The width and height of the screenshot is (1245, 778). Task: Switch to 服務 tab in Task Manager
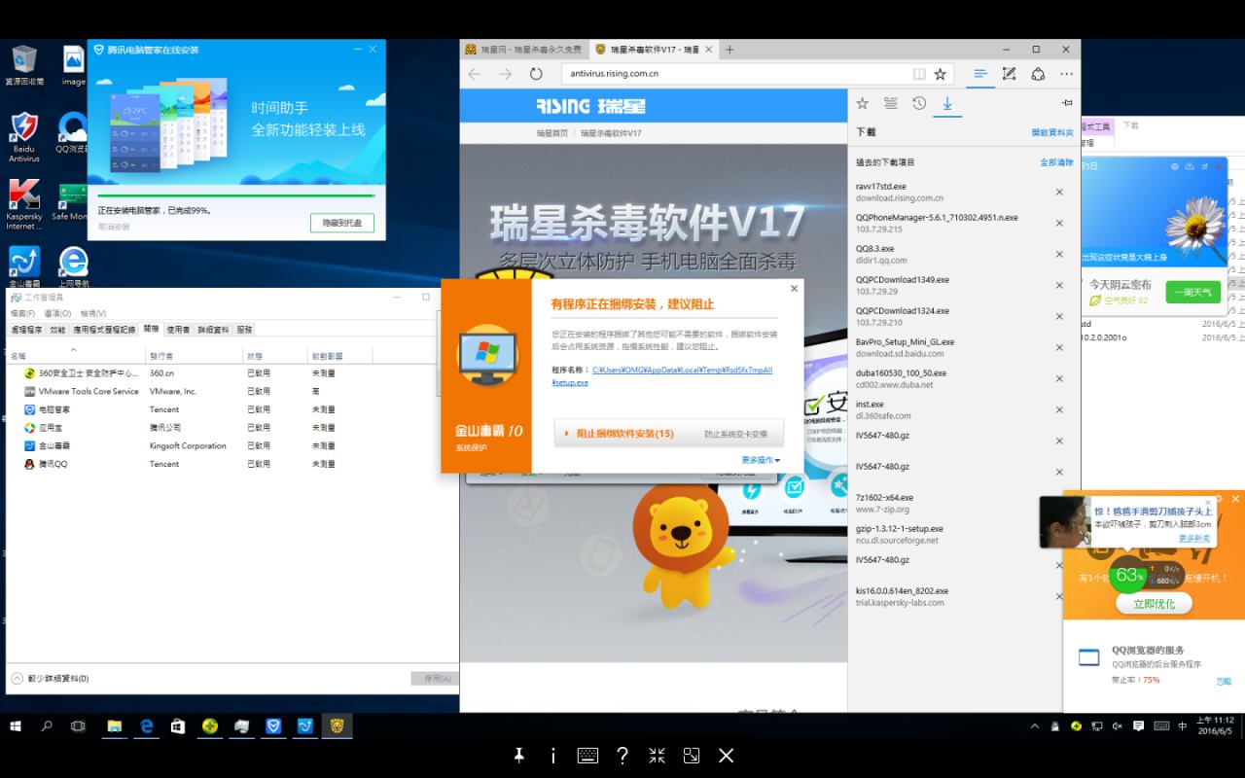tap(244, 330)
